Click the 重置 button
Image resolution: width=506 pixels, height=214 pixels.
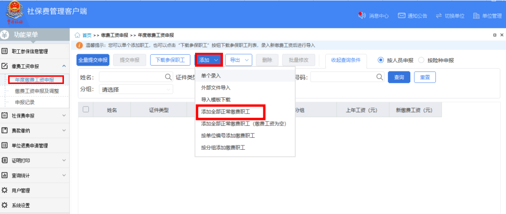(x=425, y=77)
